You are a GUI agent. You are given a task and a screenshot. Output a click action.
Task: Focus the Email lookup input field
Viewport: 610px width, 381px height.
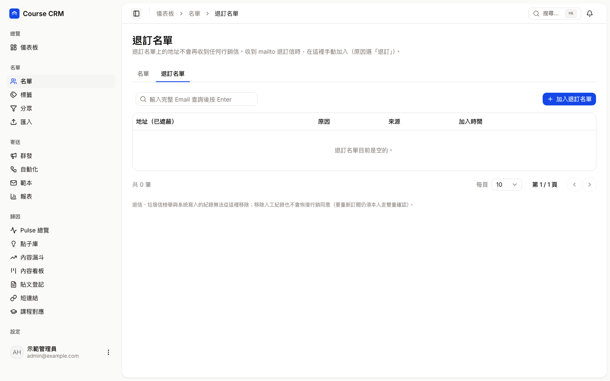[x=197, y=99]
